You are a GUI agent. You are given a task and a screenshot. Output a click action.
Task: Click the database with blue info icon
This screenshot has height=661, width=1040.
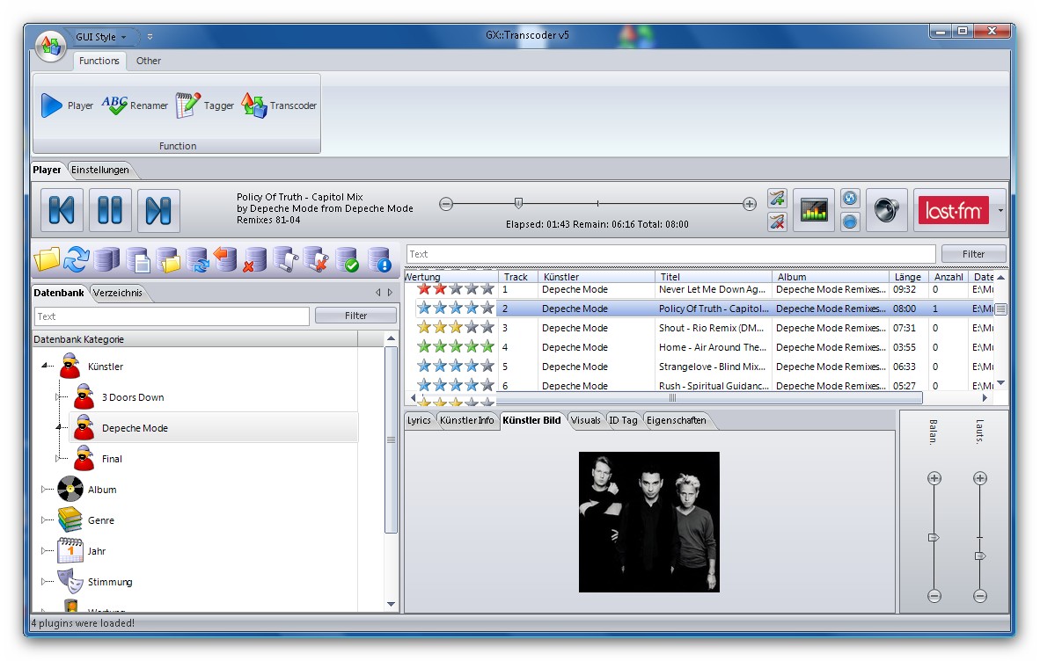click(379, 259)
